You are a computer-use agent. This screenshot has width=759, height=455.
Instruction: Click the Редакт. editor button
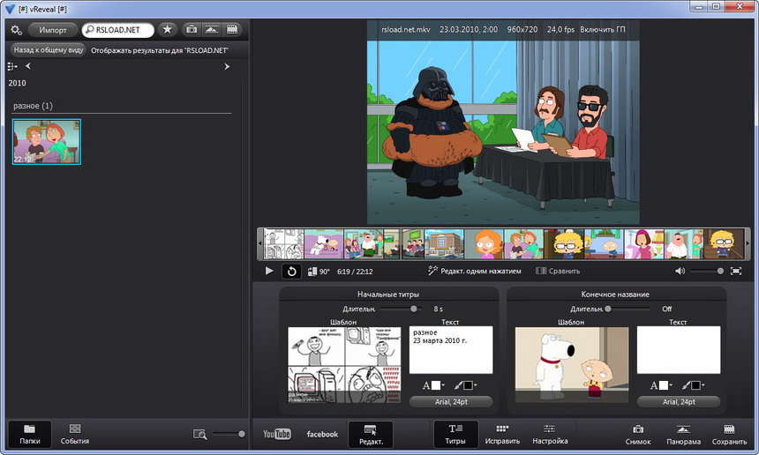pyautogui.click(x=371, y=434)
